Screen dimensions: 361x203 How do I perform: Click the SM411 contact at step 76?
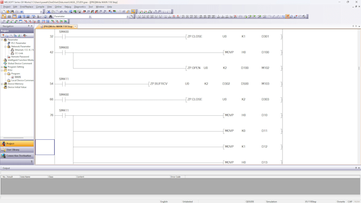coord(64,115)
